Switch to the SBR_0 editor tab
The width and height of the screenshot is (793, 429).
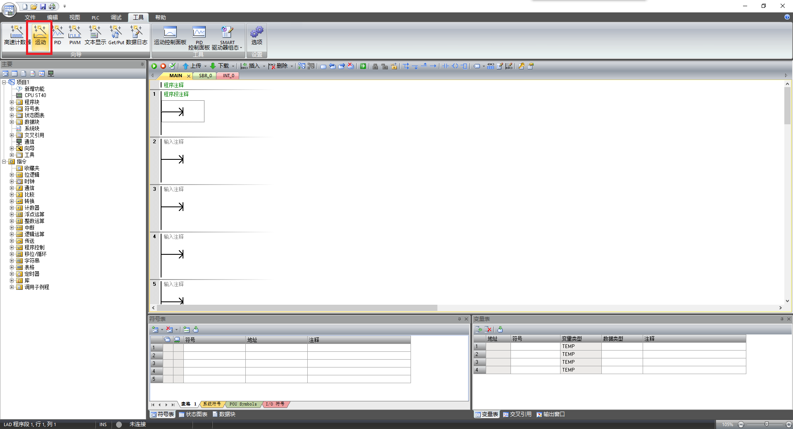(205, 76)
